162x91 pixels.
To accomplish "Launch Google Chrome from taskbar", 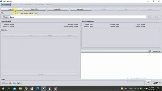I will [x=26, y=88].
